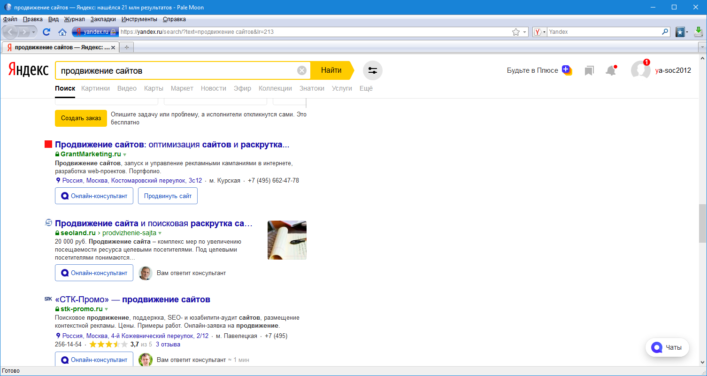Show site identity for yandex.ru
This screenshot has width=707, height=376.
(94, 32)
